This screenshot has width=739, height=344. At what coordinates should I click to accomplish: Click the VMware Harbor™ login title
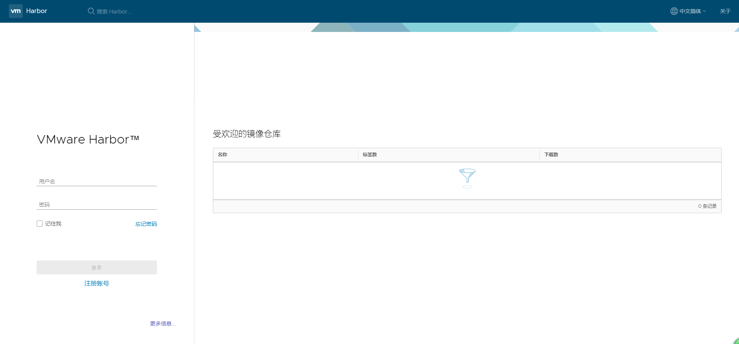click(88, 139)
